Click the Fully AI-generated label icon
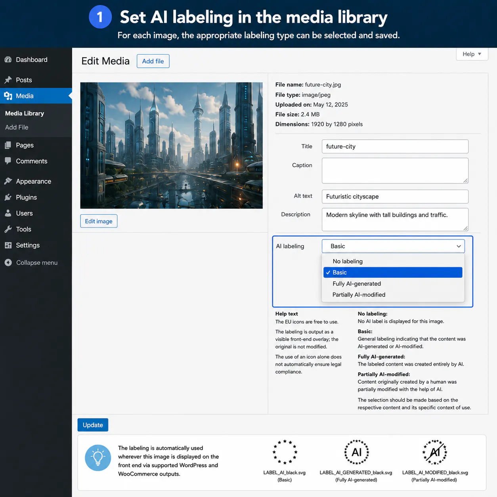Image resolution: width=497 pixels, height=497 pixels. click(x=356, y=452)
